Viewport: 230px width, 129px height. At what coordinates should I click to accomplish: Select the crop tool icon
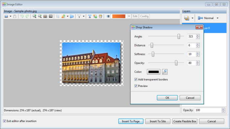pyautogui.click(x=57, y=16)
